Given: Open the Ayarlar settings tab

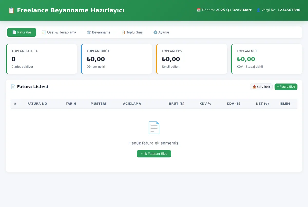Looking at the screenshot, I should point(161,32).
